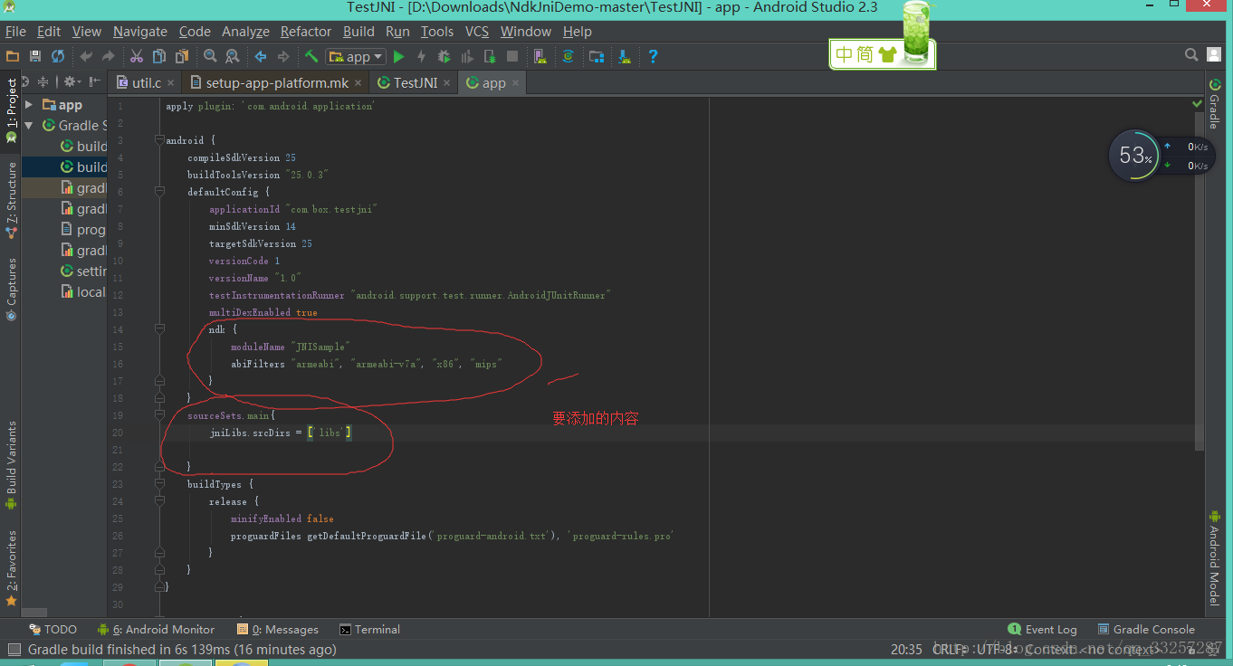
Task: Toggle the Z: Structure tool window
Action: coord(11,199)
